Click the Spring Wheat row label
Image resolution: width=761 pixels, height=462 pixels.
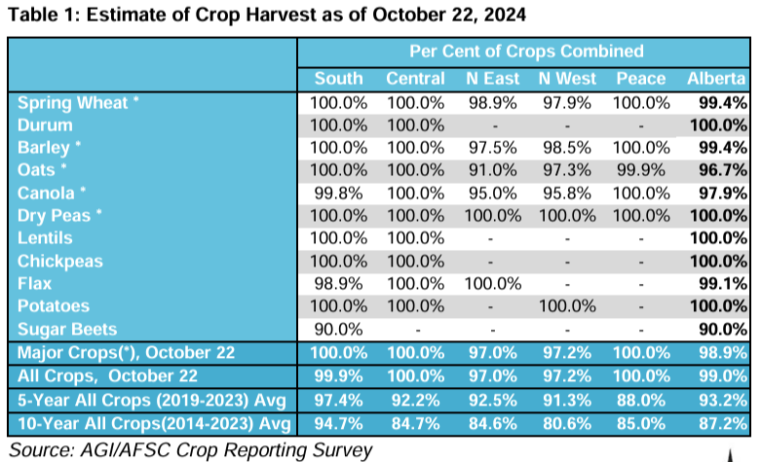(79, 102)
